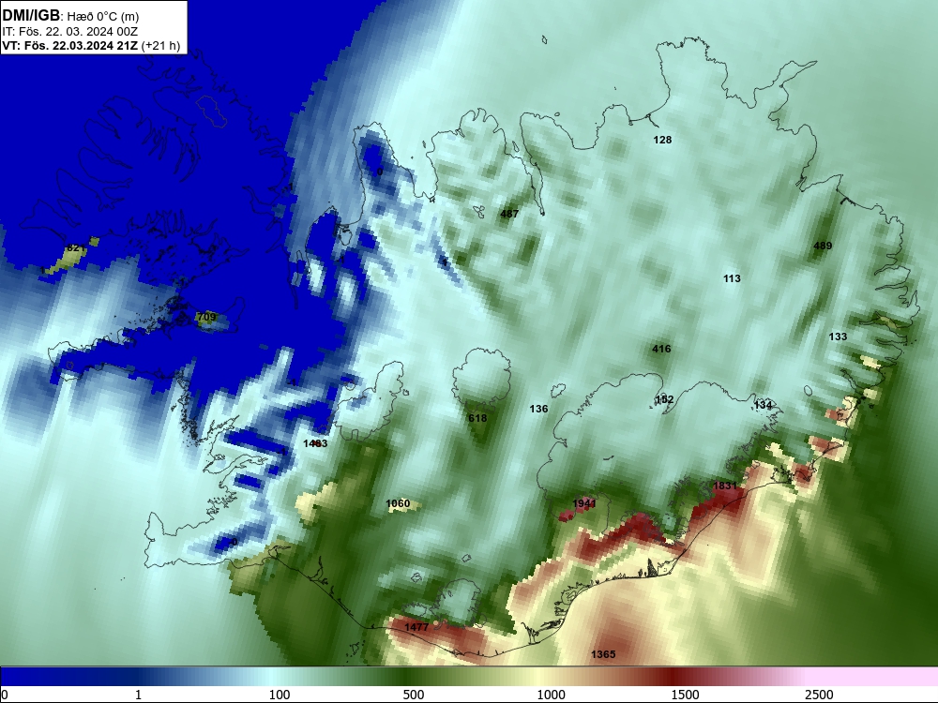Select the '113' value on the map
938x703 pixels.
pos(732,278)
